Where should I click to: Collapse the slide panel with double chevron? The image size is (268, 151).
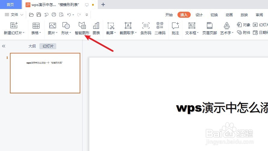coord(4,46)
